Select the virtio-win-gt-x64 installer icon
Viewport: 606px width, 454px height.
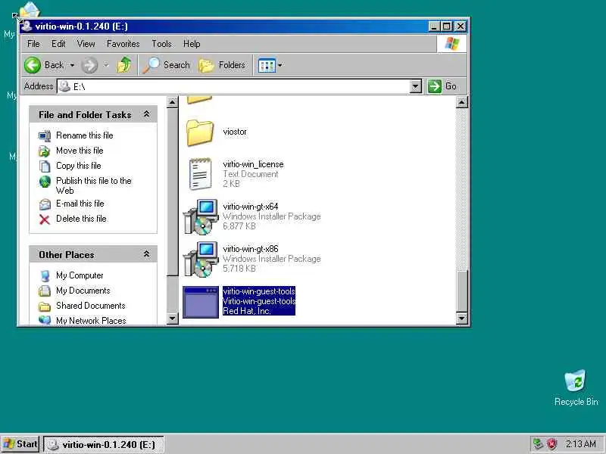click(x=201, y=217)
